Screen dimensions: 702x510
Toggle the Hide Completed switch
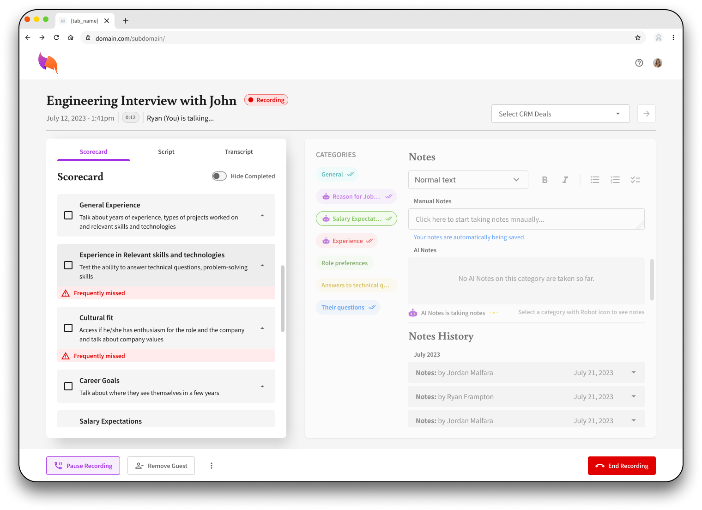click(219, 176)
